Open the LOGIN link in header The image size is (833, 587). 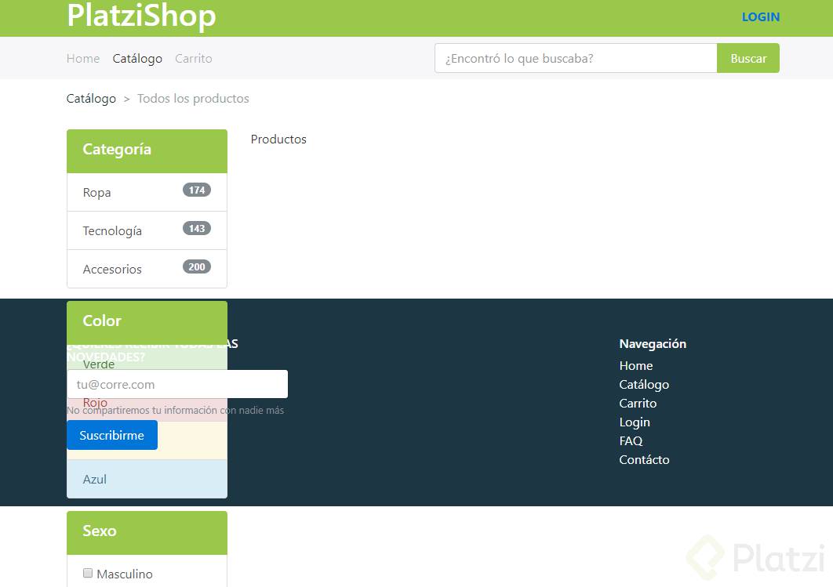(760, 17)
